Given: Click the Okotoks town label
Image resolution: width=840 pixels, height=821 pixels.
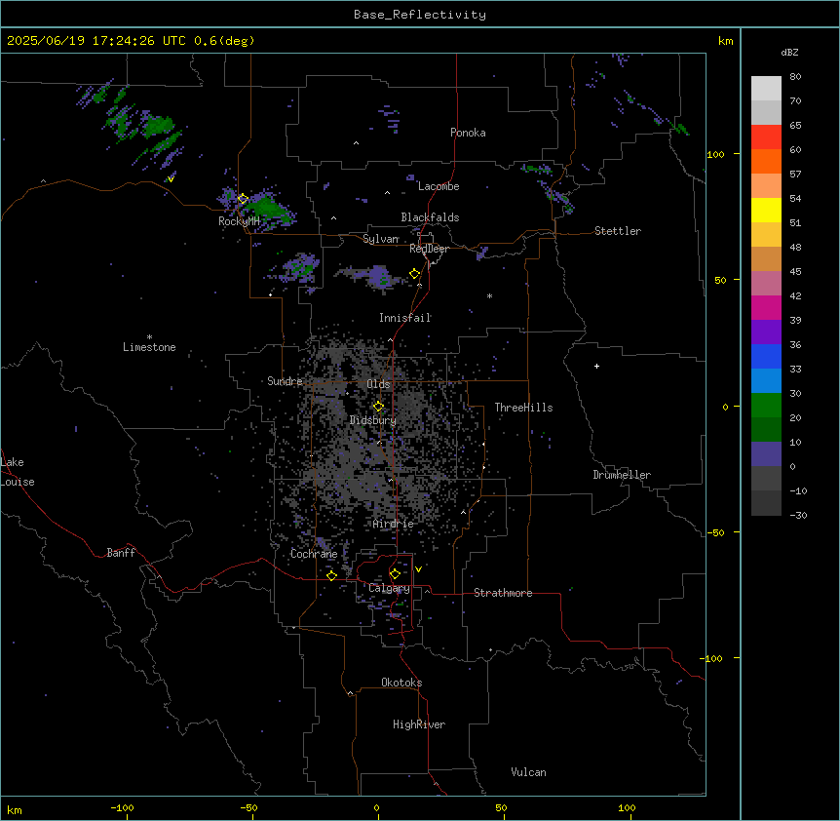Looking at the screenshot, I should [x=401, y=683].
